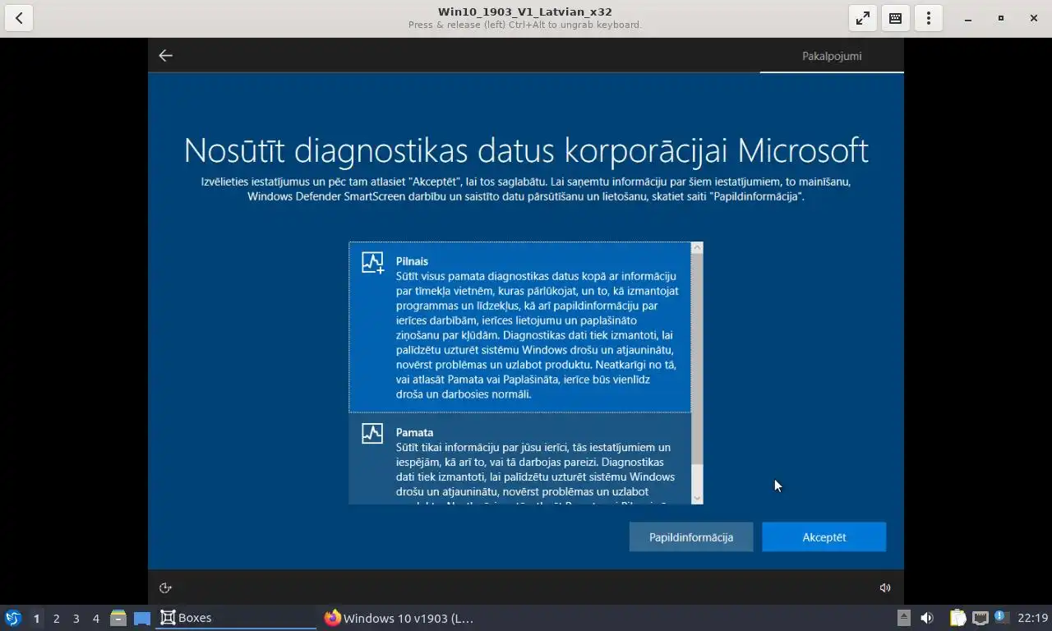Click the Win10_1903_V1_Latvian_x32 window title
The height and width of the screenshot is (631, 1052).
coord(525,12)
